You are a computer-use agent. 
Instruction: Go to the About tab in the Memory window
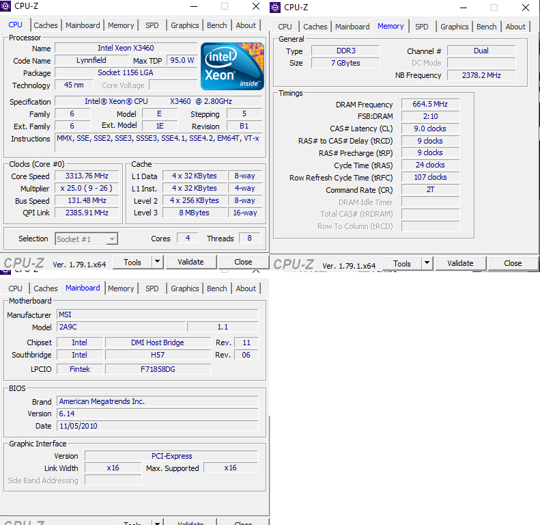(x=515, y=27)
